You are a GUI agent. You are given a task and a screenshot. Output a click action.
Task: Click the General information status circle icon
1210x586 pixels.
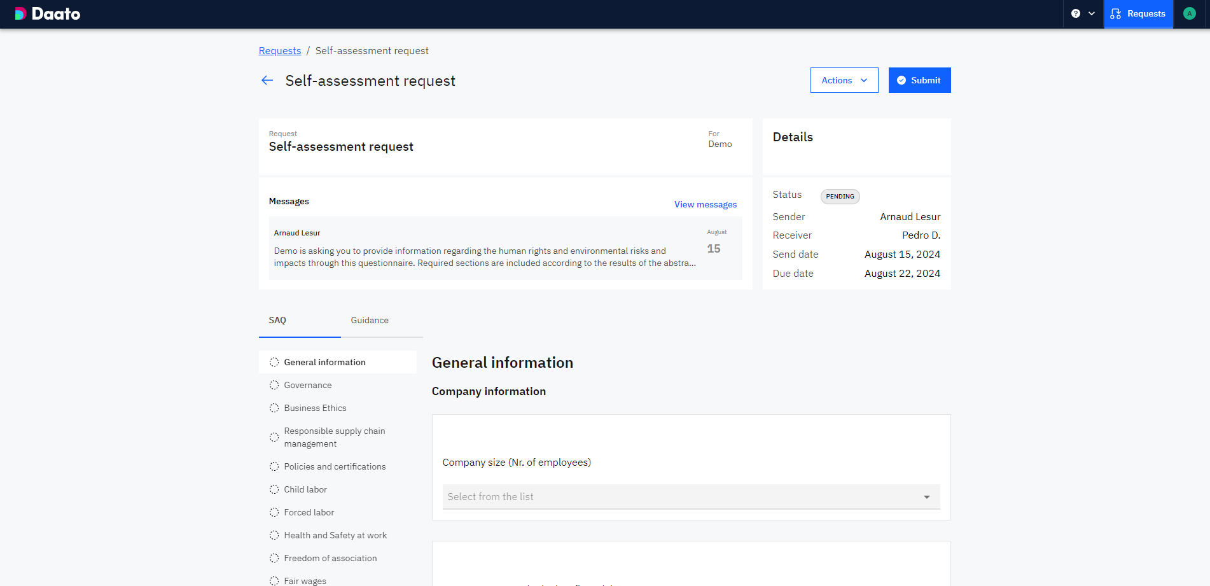(x=274, y=362)
